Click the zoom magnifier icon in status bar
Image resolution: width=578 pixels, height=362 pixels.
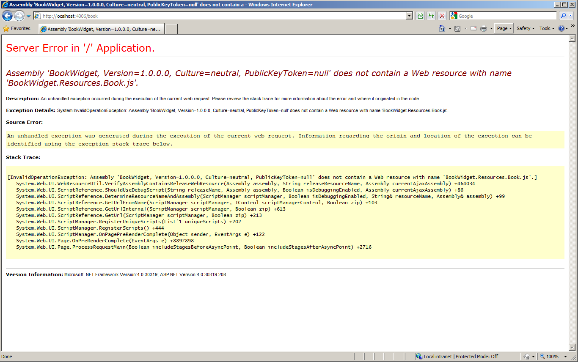tap(542, 357)
